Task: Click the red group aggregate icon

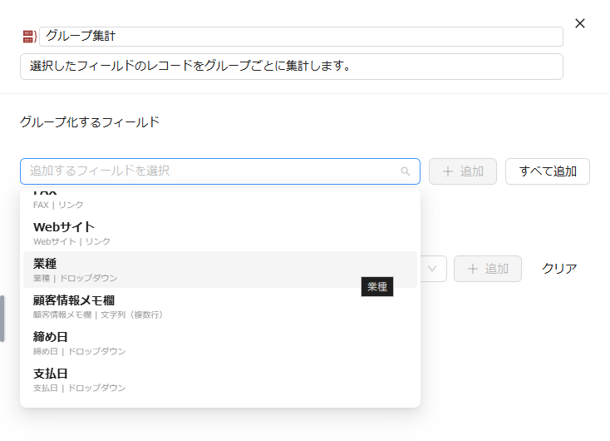Action: pyautogui.click(x=30, y=37)
